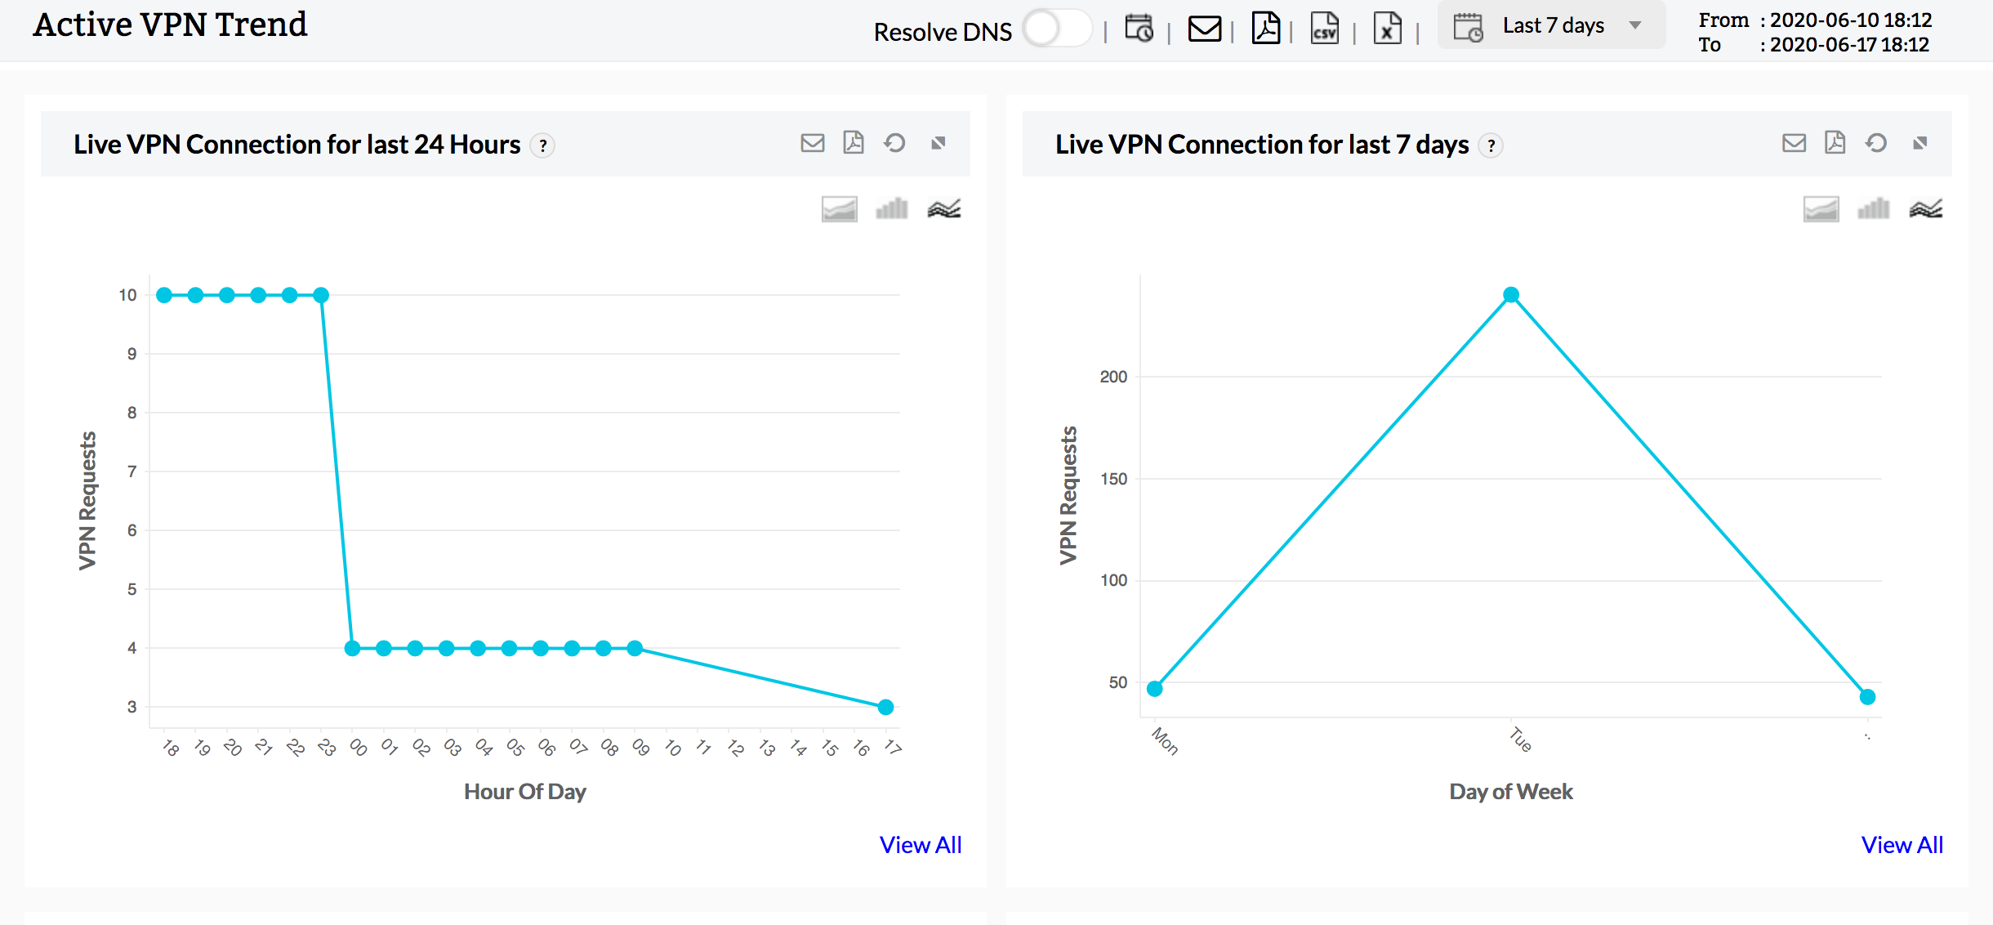The image size is (1993, 925).
Task: Refresh the last 24 Hours VPN chart
Action: 894,144
